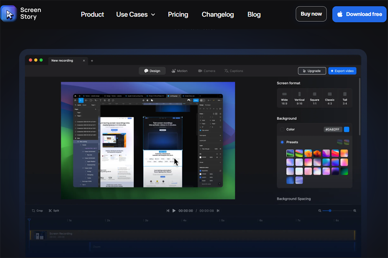388x258 pixels.
Task: Open the Changelog page
Action: [x=217, y=15]
